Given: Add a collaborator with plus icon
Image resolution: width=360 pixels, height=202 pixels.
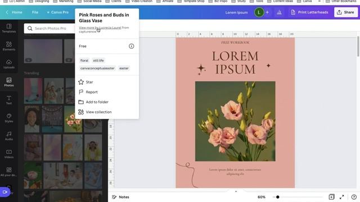Looking at the screenshot, I should pos(267,12).
